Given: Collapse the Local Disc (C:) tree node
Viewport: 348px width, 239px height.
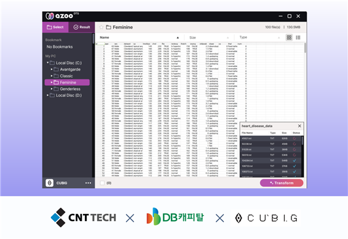Looking at the screenshot, I should point(47,63).
